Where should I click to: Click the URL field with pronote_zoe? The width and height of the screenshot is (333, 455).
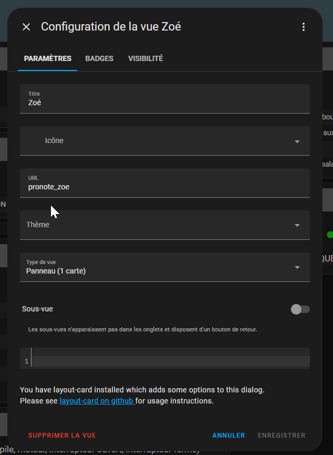pyautogui.click(x=158, y=187)
